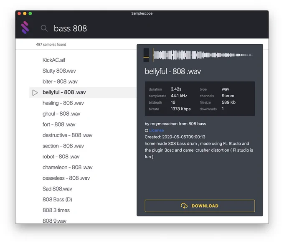Click the yellow Download button

point(200,206)
